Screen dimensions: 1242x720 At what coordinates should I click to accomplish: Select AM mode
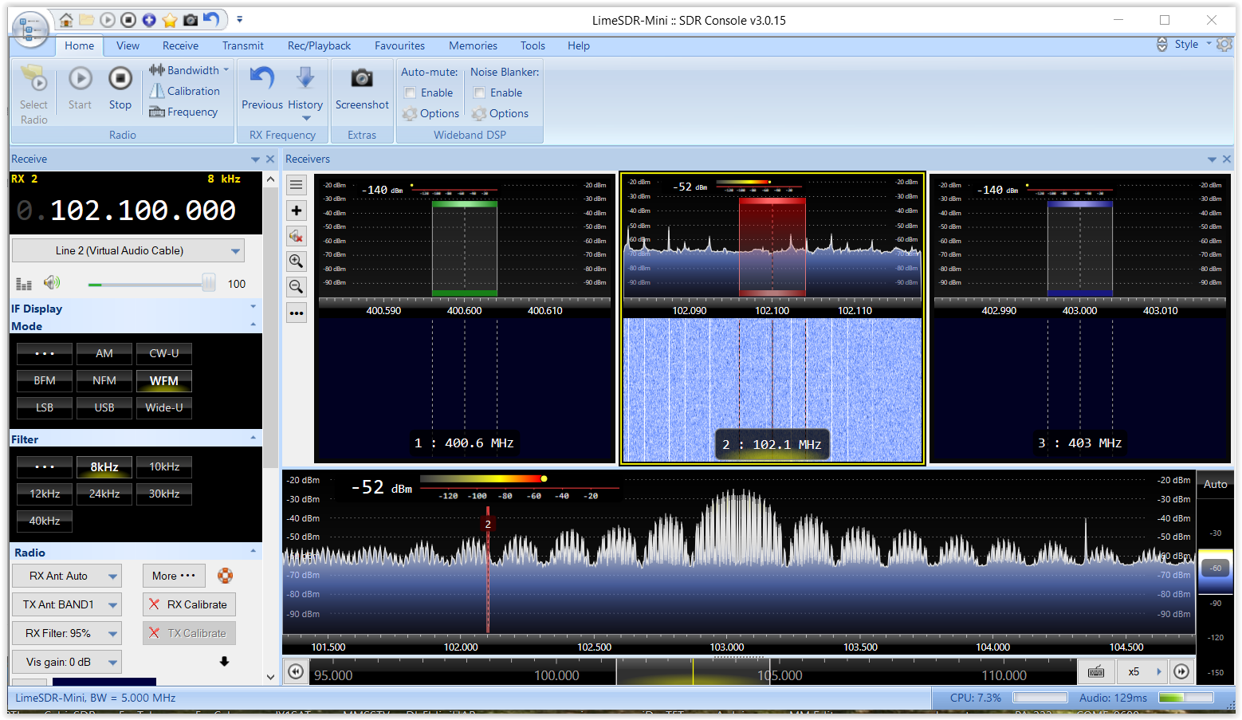104,353
